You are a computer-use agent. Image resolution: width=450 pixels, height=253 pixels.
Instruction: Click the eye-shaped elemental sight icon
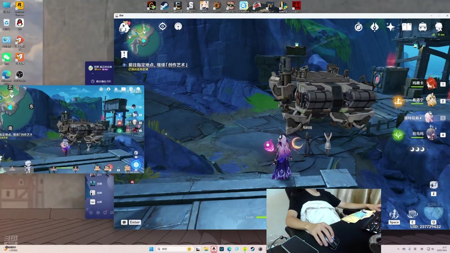point(163,26)
